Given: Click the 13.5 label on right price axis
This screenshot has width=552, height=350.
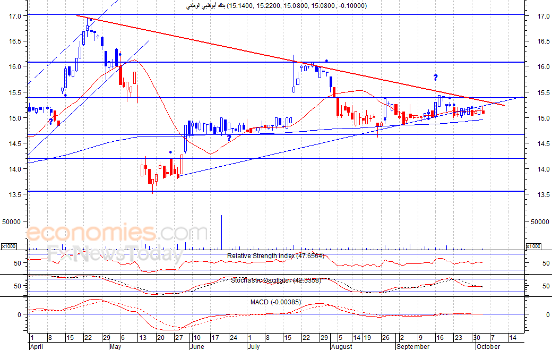Looking at the screenshot, I should 544,195.
